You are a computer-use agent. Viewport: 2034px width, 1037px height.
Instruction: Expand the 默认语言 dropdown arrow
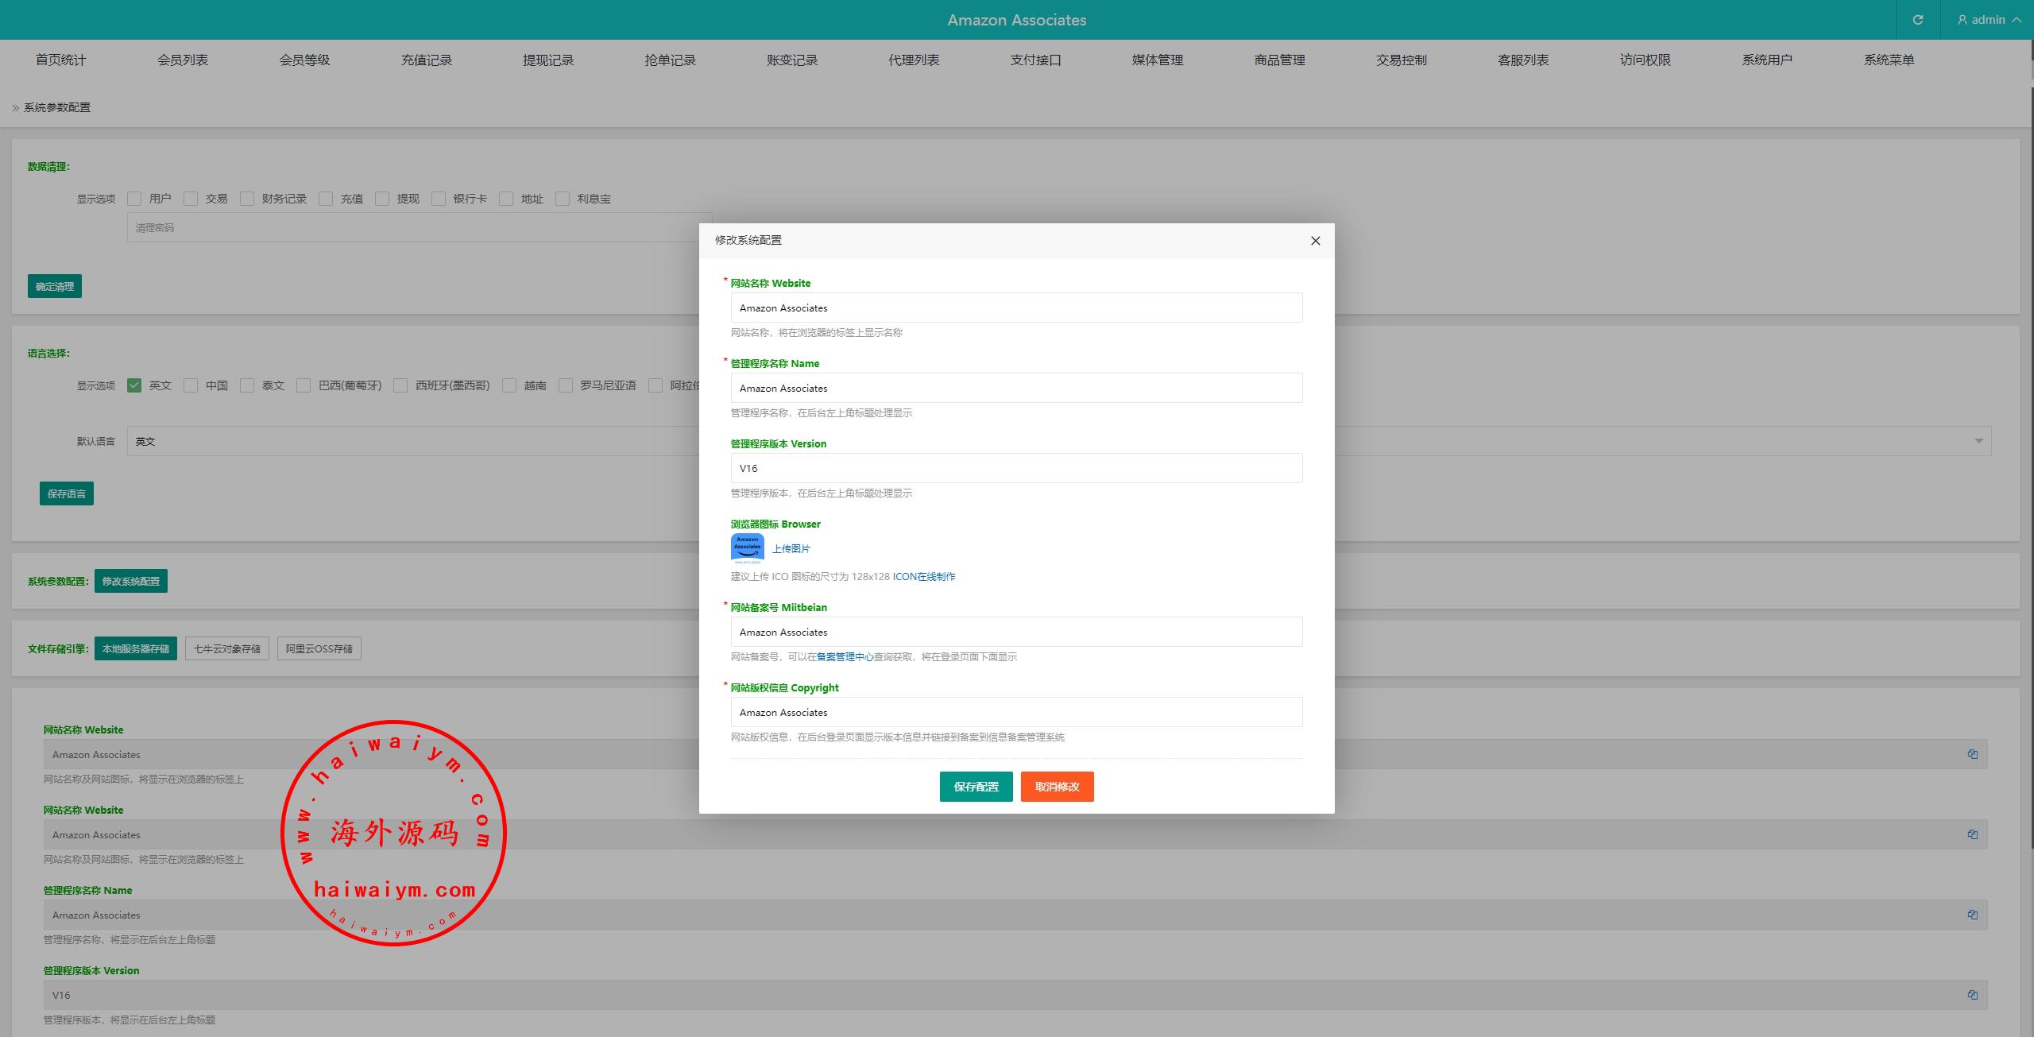1978,441
